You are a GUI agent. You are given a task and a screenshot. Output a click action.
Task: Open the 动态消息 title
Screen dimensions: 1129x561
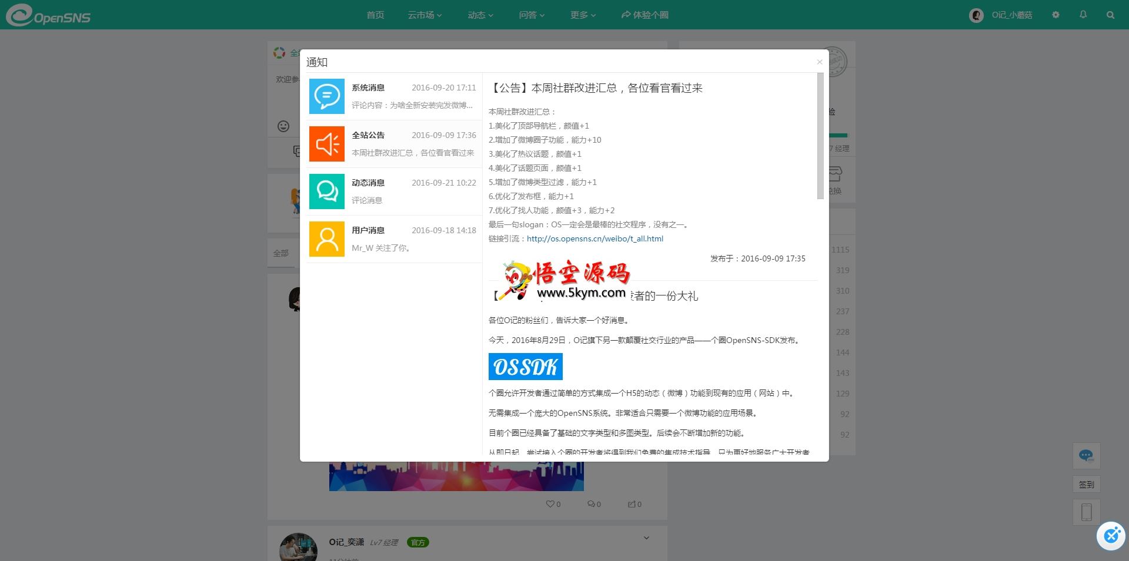[x=368, y=183]
